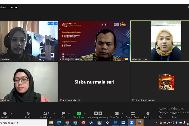Expand video options arrow beside Stop Video
Image resolution: width=189 pixels, height=126 pixels.
point(11,113)
